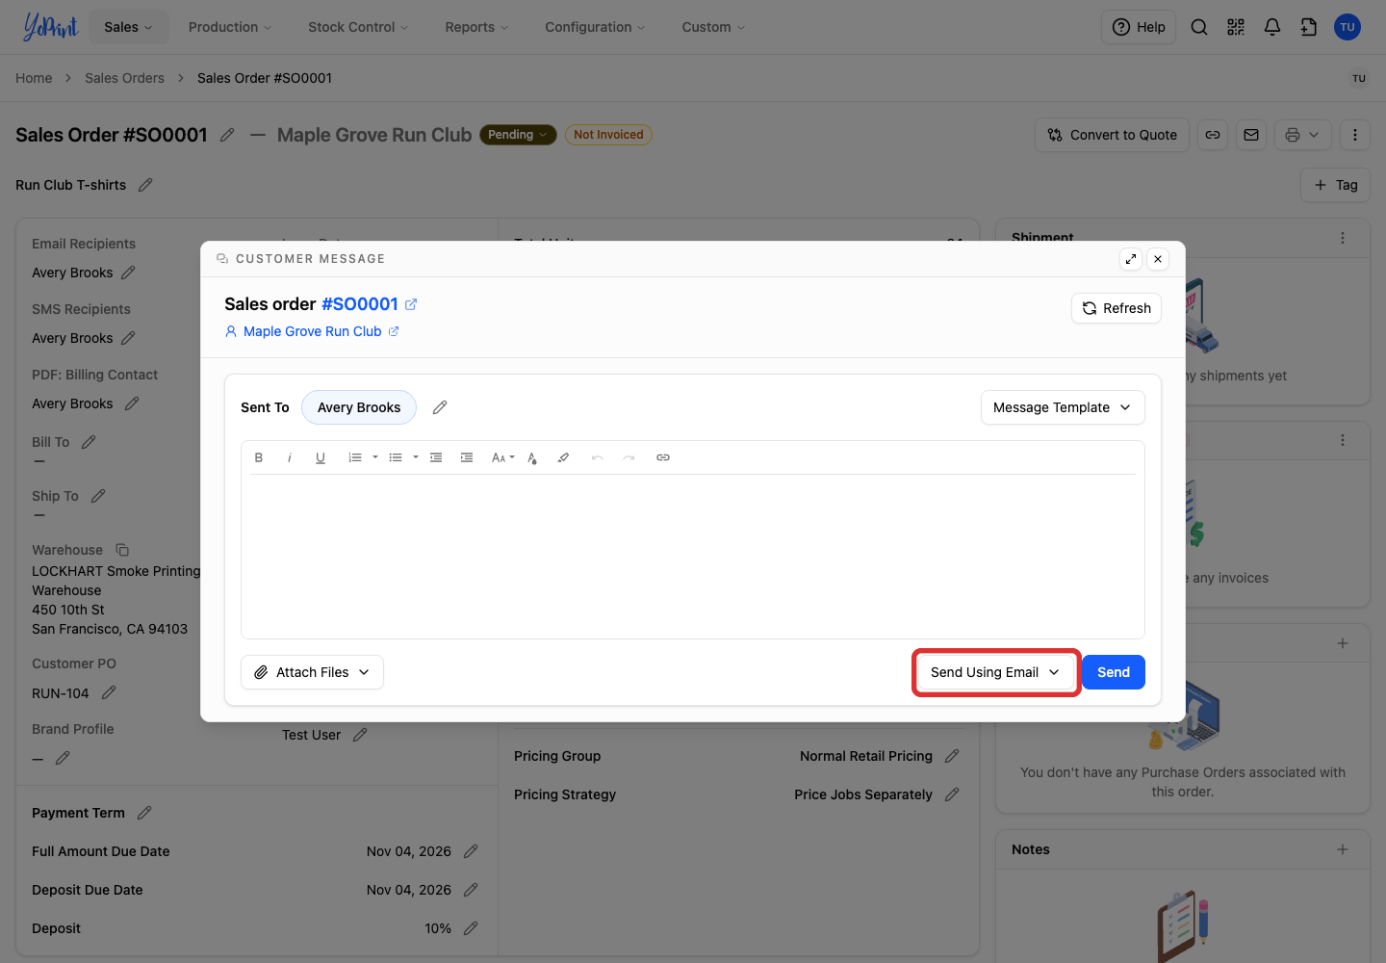Open the Send Using Email dropdown
Image resolution: width=1386 pixels, height=963 pixels.
coord(995,672)
